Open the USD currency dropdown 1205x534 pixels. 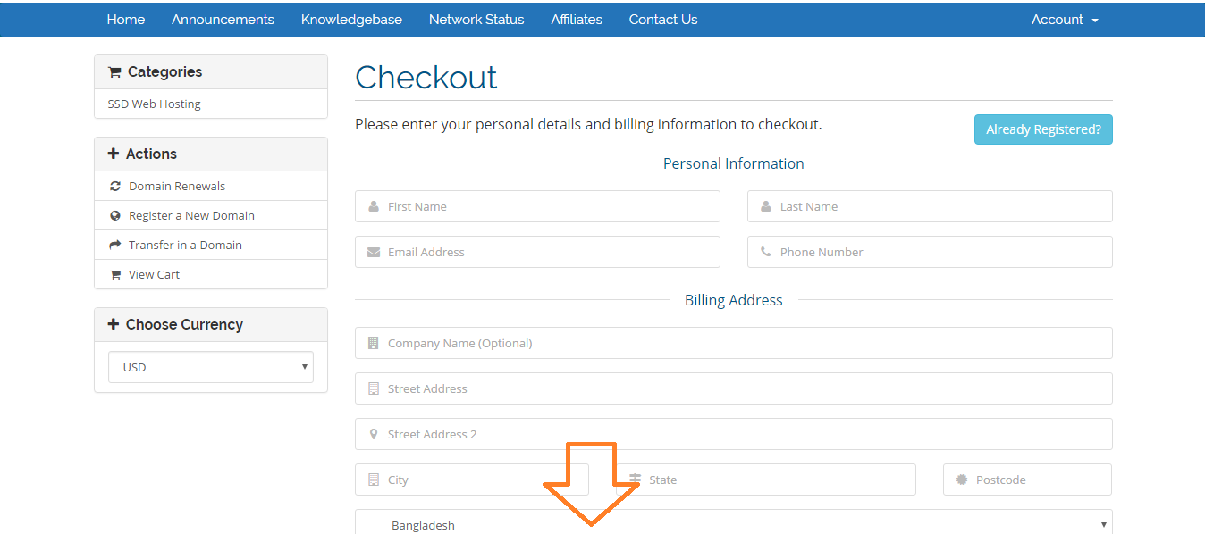pos(211,367)
